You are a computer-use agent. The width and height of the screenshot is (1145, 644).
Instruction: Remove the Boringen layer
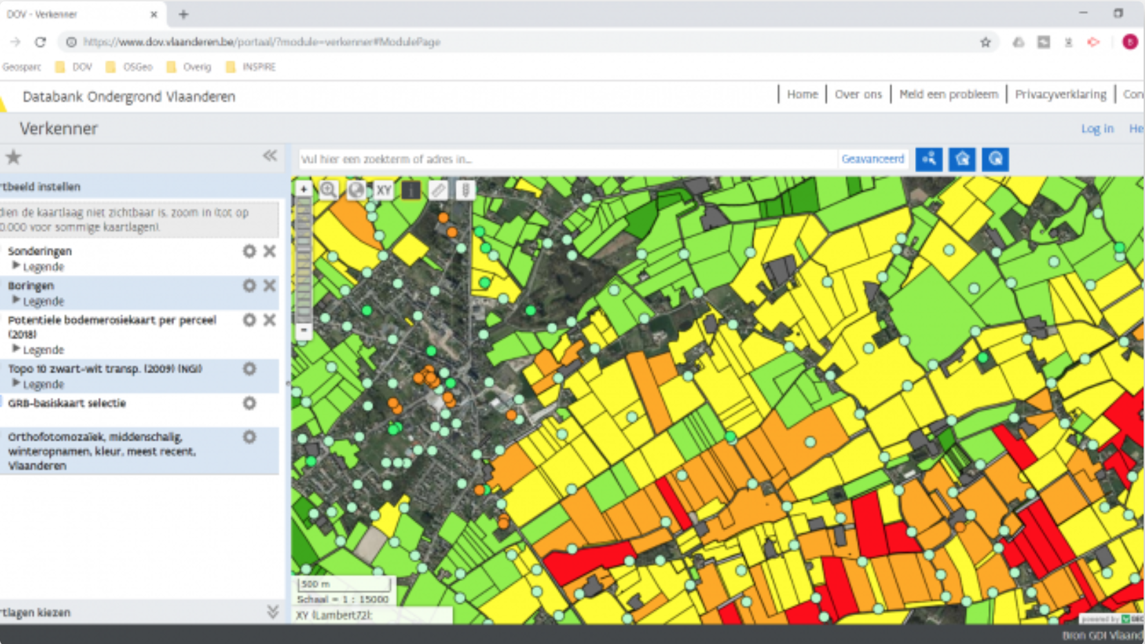pyautogui.click(x=269, y=285)
